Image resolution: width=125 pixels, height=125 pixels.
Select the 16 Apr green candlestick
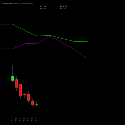point(12,78)
